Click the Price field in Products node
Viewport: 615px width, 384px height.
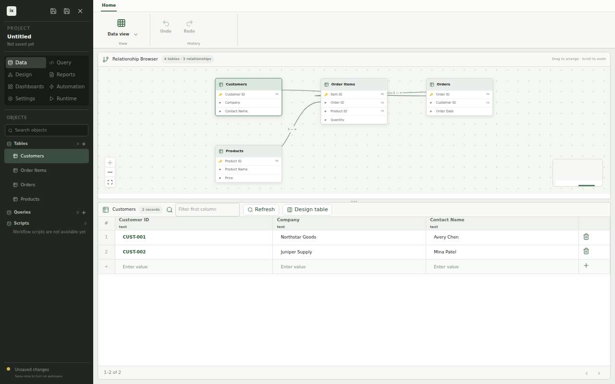coord(248,178)
